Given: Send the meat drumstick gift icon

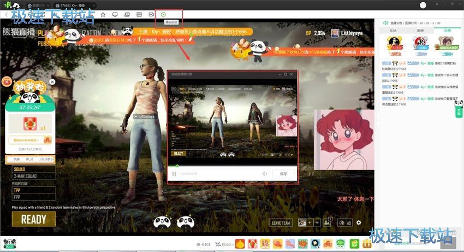Looking at the screenshot, I should pyautogui.click(x=277, y=244).
